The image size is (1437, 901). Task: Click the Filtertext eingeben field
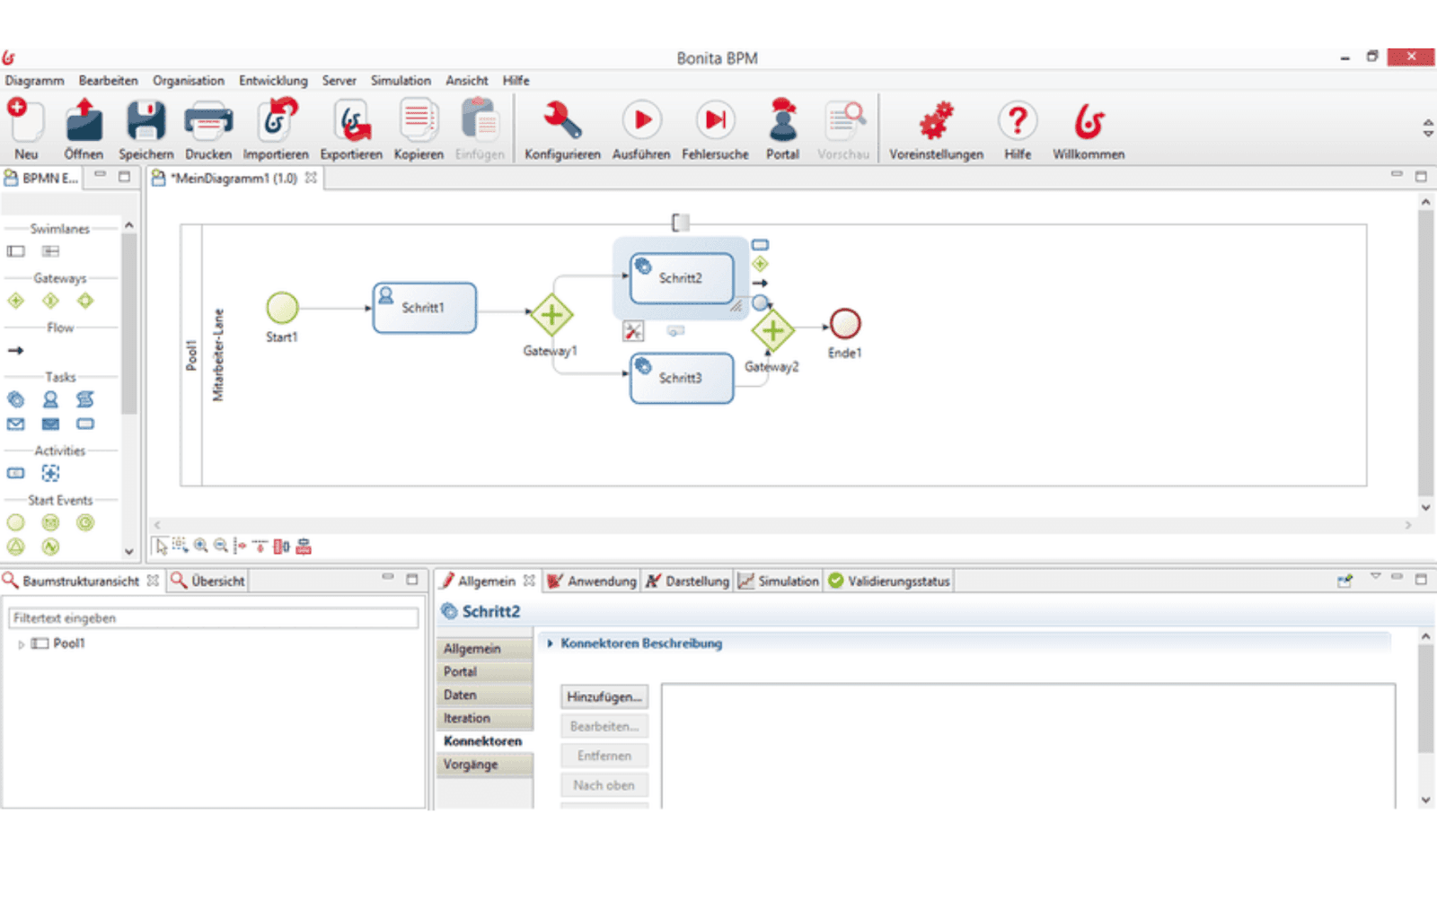tap(214, 618)
